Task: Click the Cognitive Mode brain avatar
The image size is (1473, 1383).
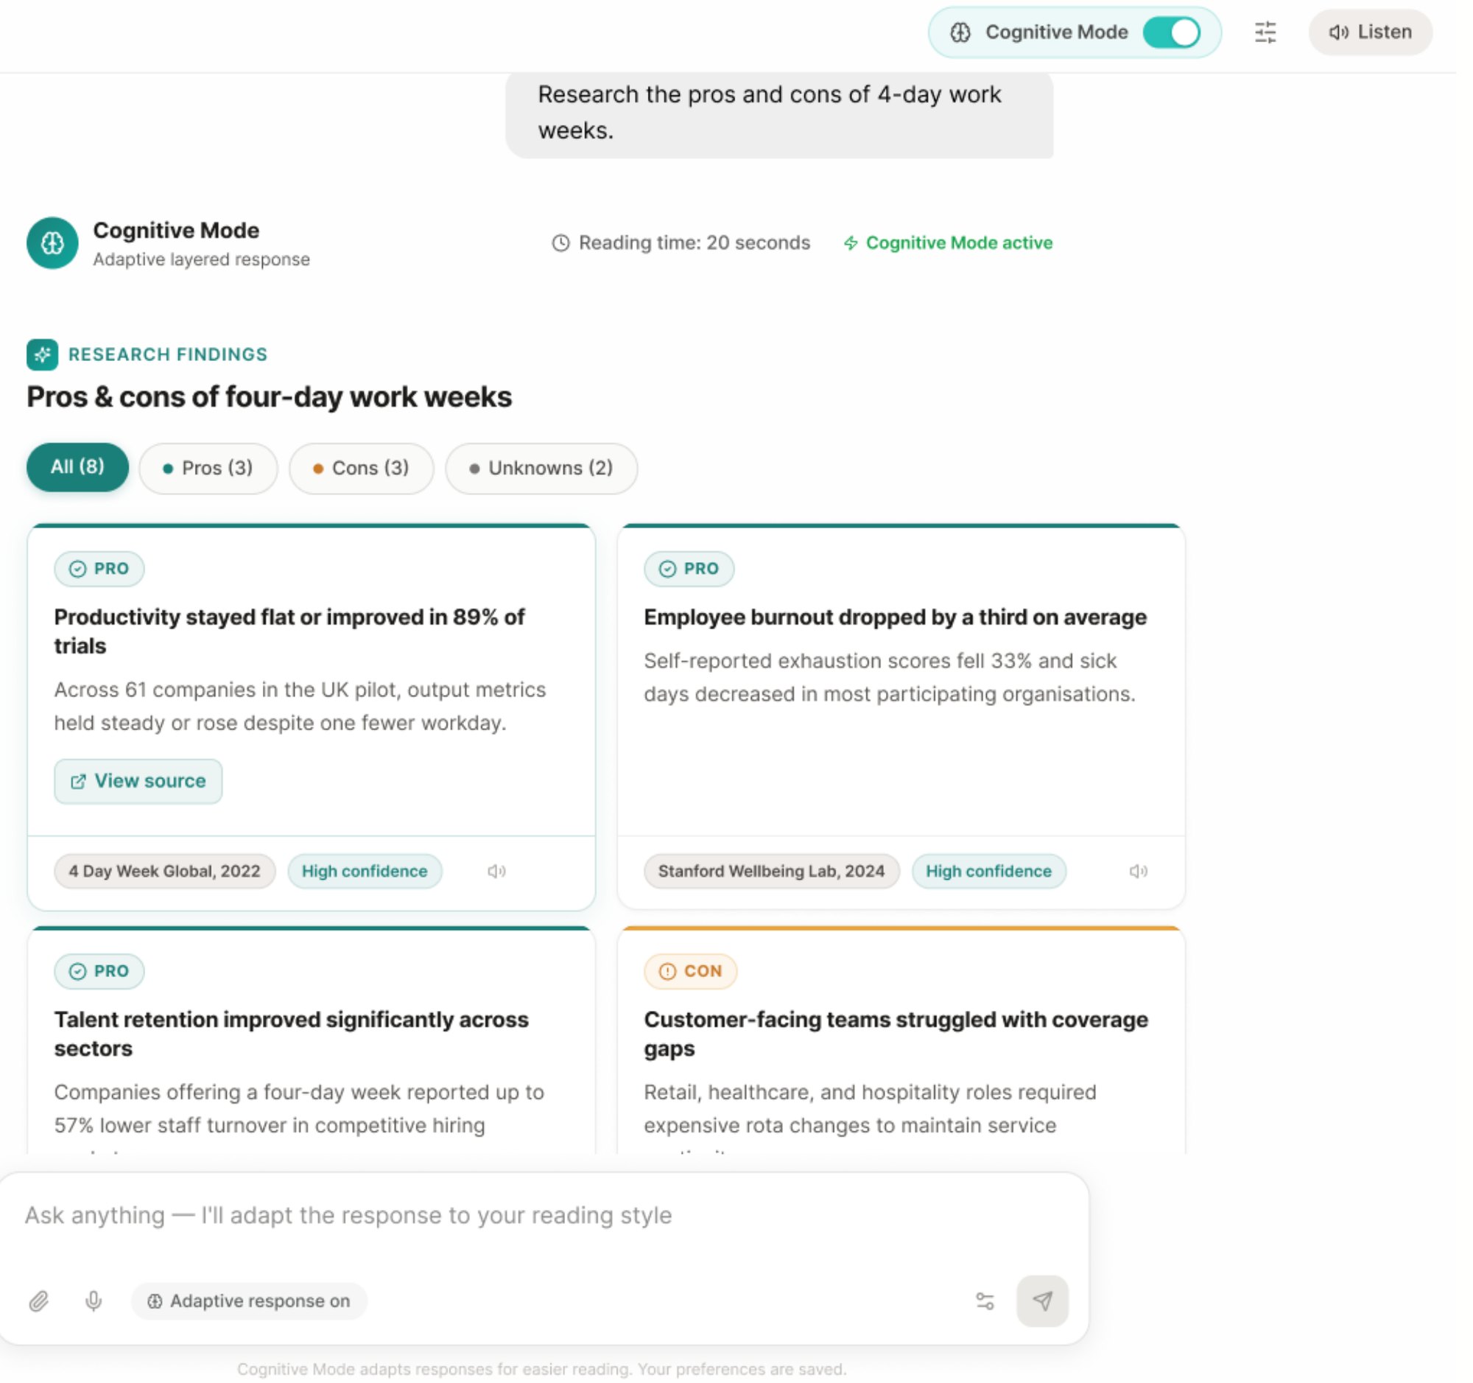Action: [x=52, y=245]
